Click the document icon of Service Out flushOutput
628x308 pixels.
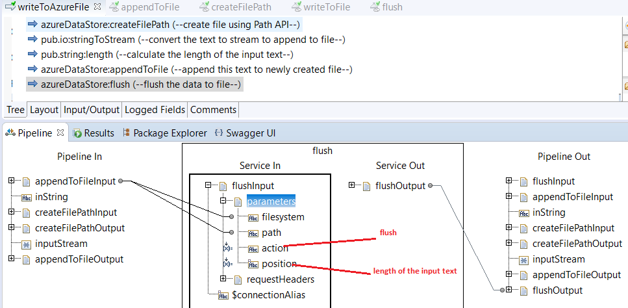[x=367, y=186]
